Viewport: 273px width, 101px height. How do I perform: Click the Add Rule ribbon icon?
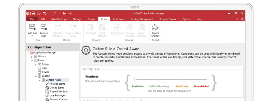click(33, 27)
